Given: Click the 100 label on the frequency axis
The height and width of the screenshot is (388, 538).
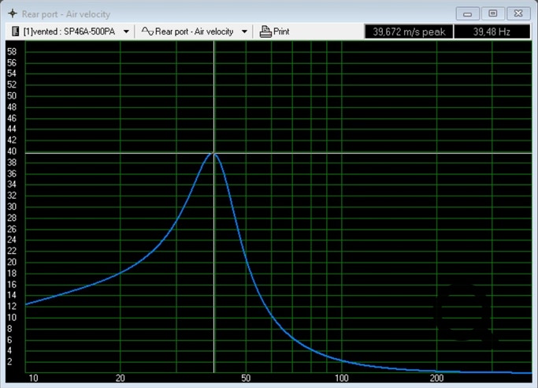Looking at the screenshot, I should pos(342,379).
